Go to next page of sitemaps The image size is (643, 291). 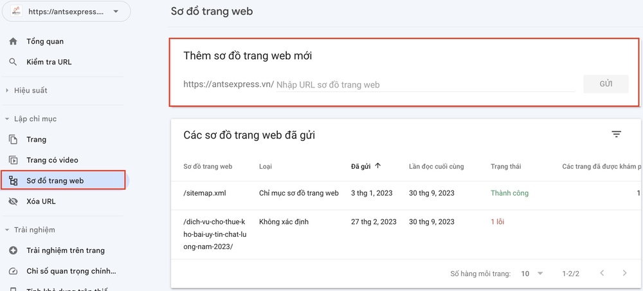coord(624,273)
